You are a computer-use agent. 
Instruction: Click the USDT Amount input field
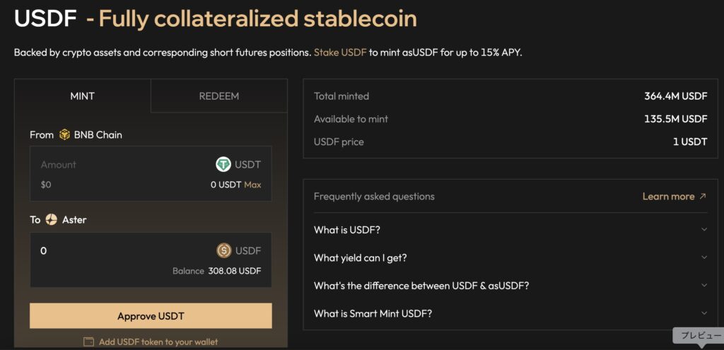(x=120, y=165)
